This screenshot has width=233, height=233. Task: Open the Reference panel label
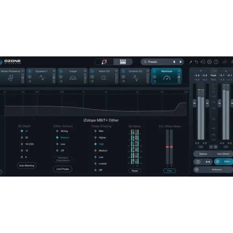pyautogui.click(x=217, y=170)
